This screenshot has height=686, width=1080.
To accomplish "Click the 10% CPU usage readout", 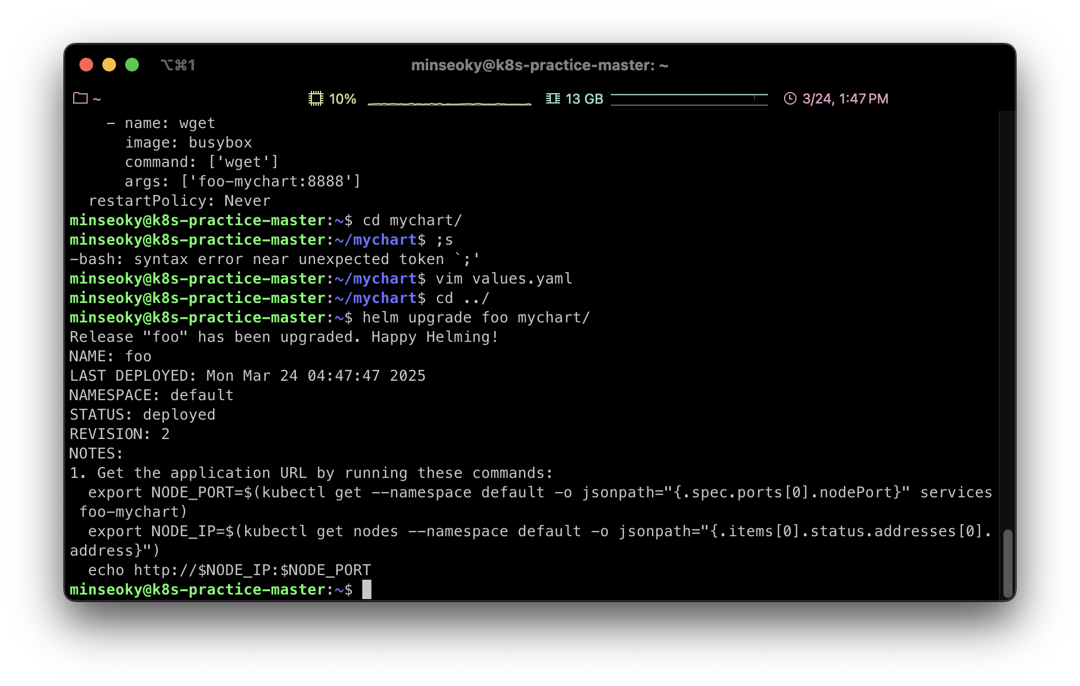I will click(342, 99).
